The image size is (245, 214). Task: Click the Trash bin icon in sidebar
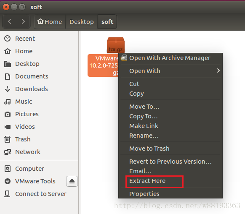7,139
